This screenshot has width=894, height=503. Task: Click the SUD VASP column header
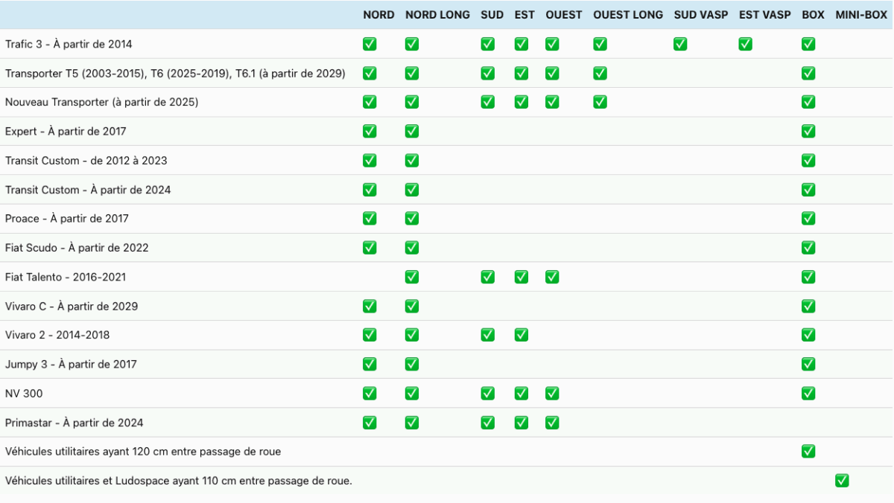[701, 15]
